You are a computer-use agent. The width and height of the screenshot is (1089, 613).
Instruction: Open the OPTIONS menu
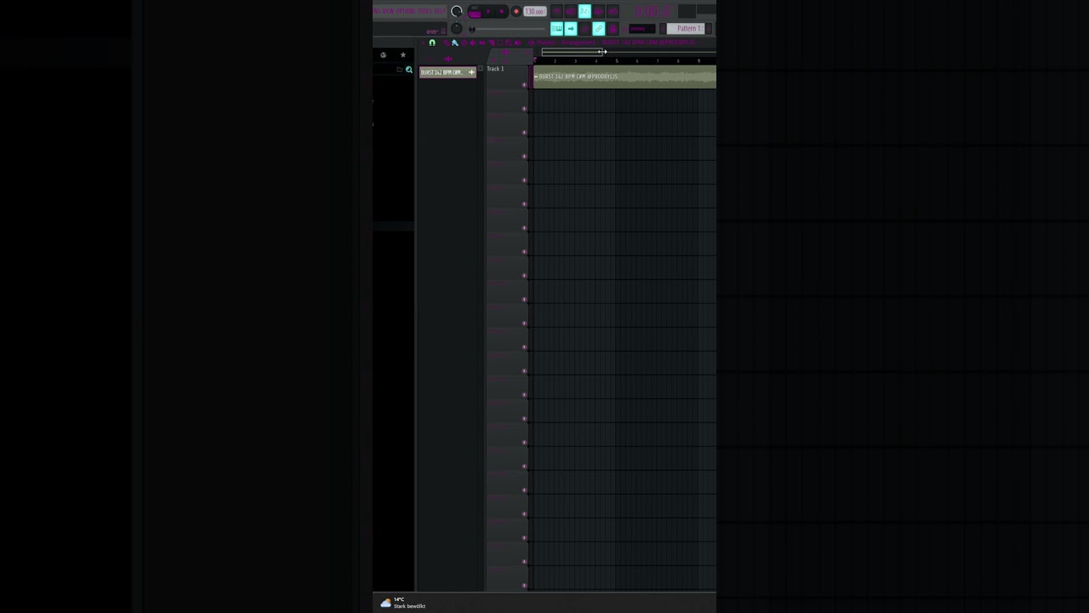pyautogui.click(x=406, y=11)
